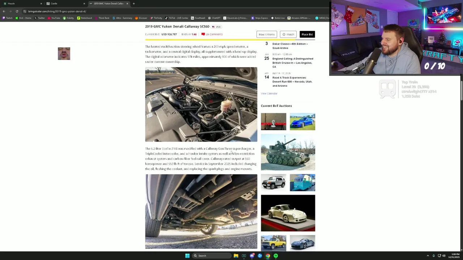
Task: Close the Housle tab
Action: [41, 4]
